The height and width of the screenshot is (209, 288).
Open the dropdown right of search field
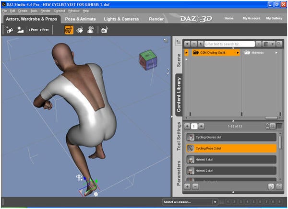(x=258, y=44)
